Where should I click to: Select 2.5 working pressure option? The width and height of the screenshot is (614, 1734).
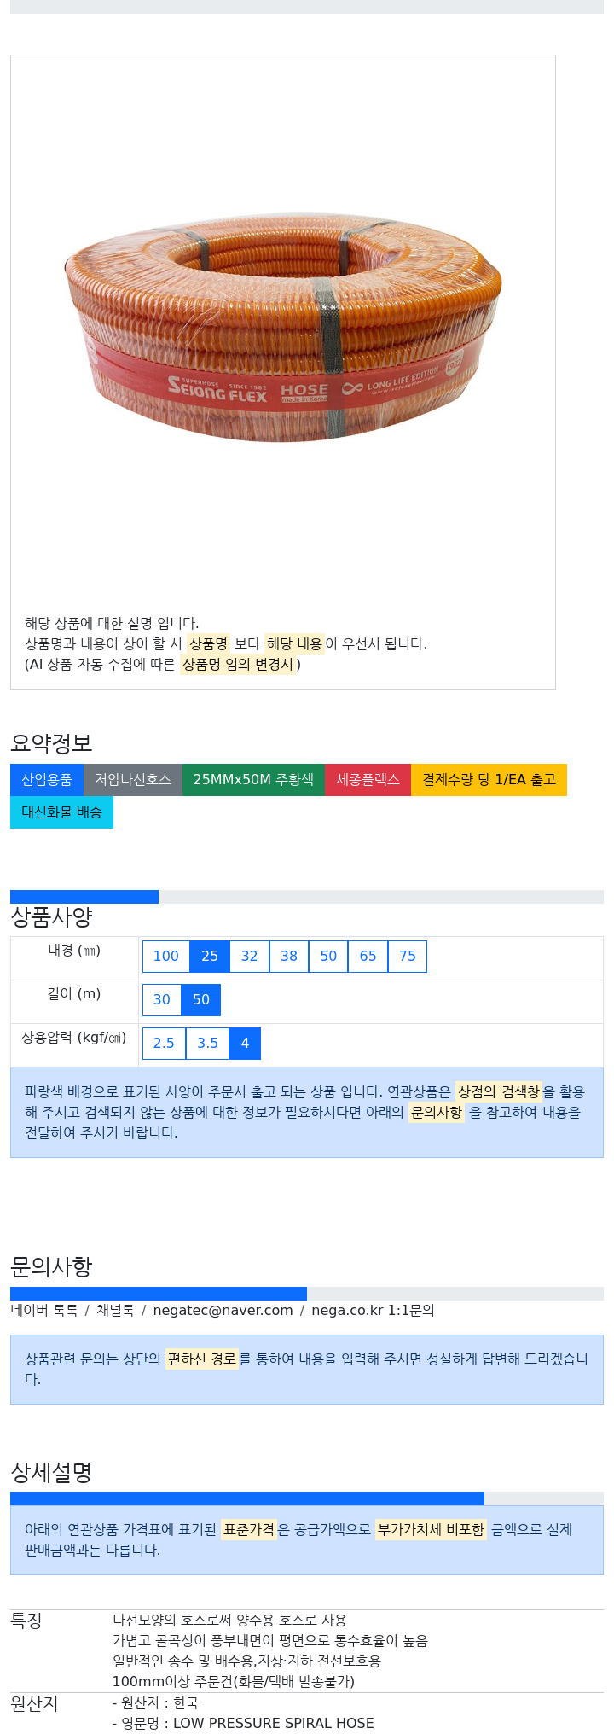[164, 1044]
